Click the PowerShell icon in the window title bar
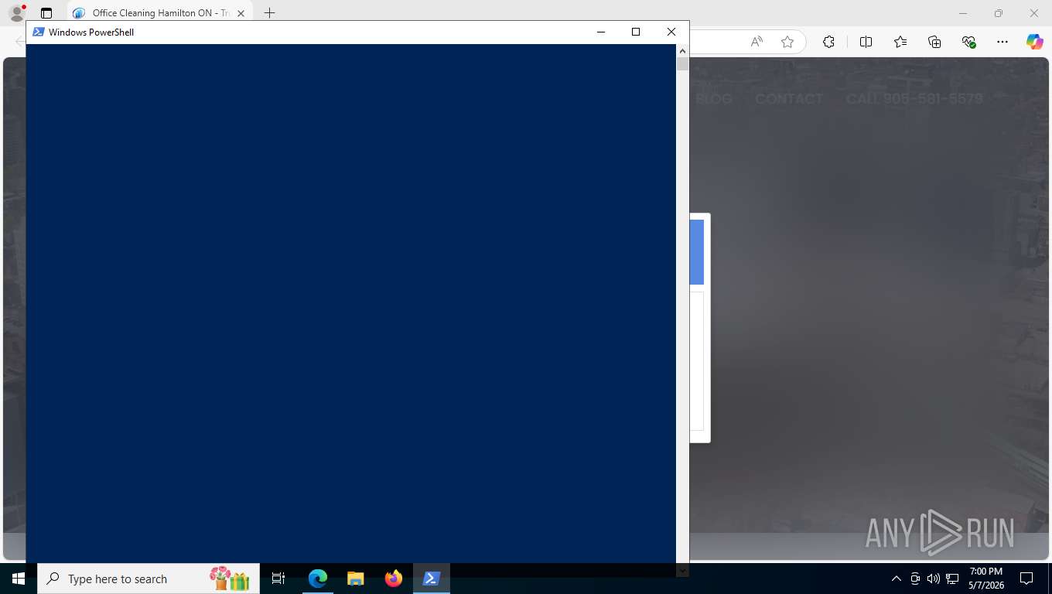The image size is (1052, 594). point(38,32)
